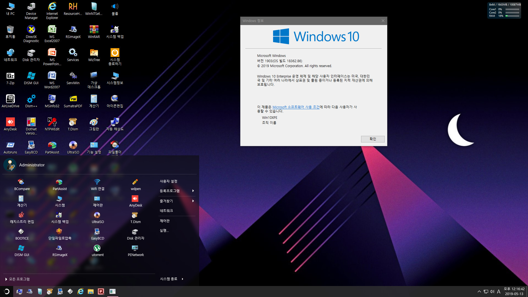528x297 pixels.
Task: Expand 모든 프로그램 list
Action: [17, 279]
